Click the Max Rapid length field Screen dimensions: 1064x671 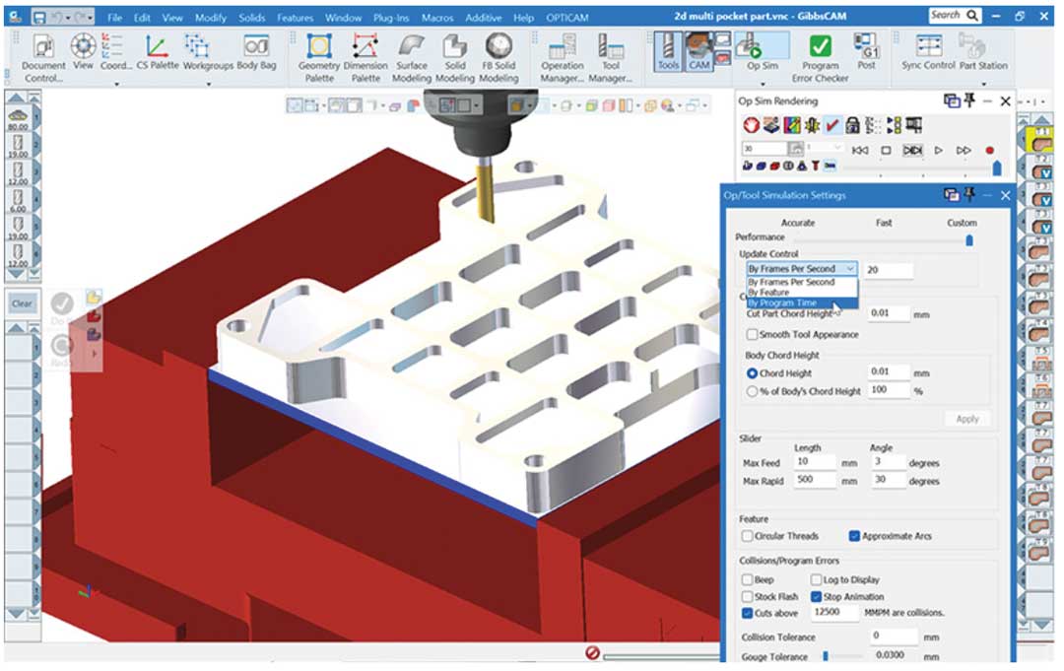(815, 481)
